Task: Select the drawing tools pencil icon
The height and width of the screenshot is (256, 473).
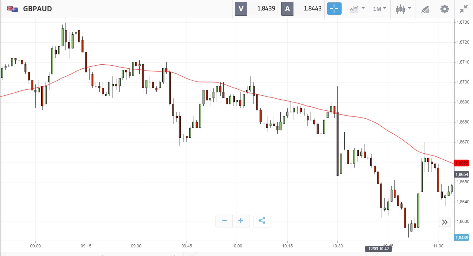Action: click(x=425, y=9)
